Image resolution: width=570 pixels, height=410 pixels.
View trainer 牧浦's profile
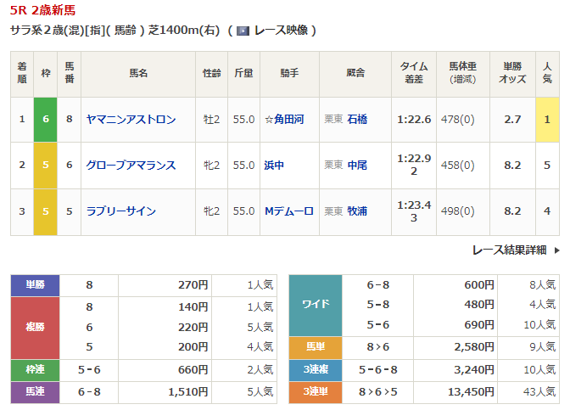pos(358,211)
